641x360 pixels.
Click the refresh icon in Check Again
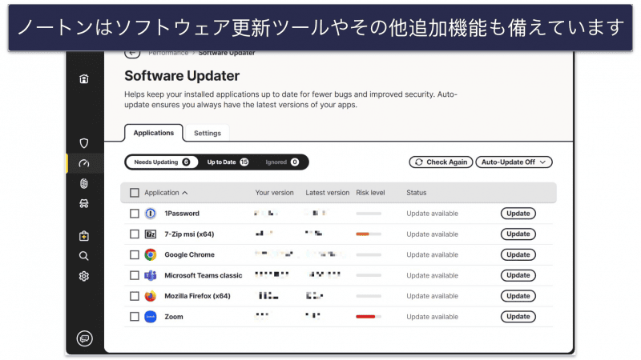(419, 162)
